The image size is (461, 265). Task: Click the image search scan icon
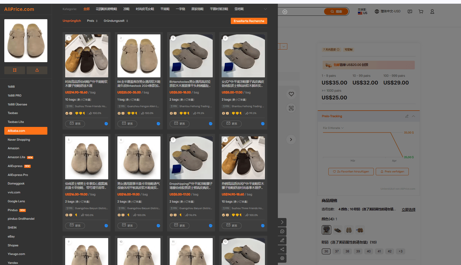tap(291, 108)
